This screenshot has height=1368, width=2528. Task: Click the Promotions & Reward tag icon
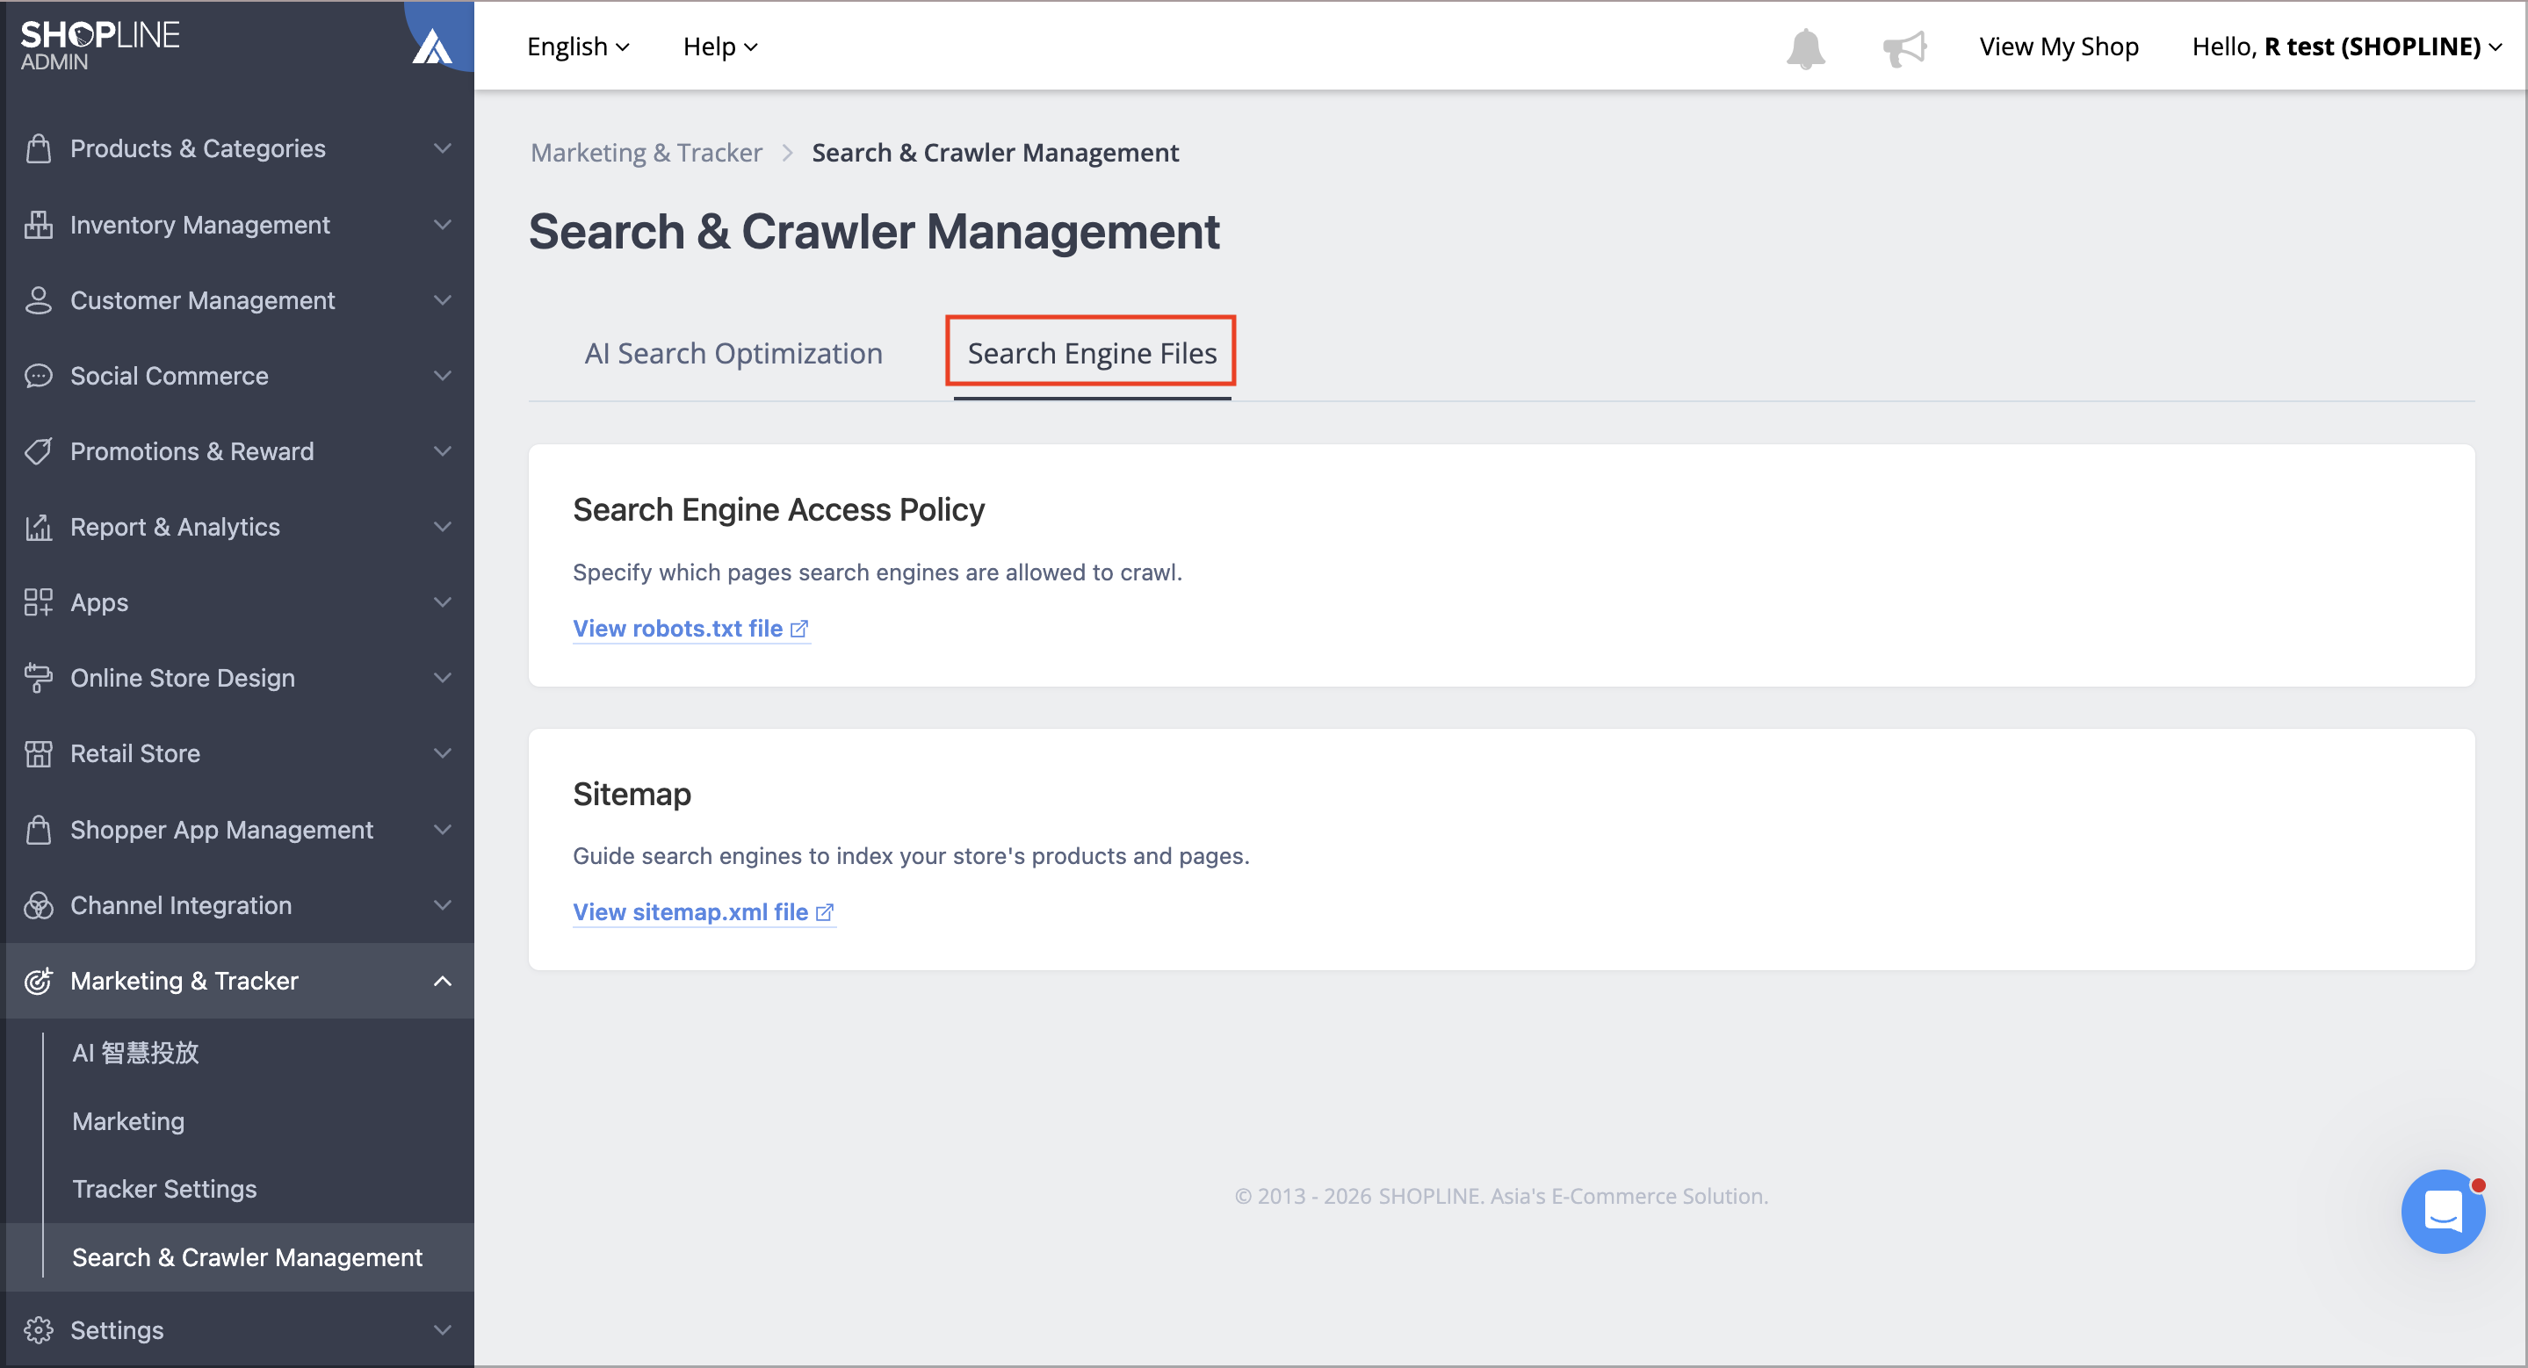tap(39, 451)
